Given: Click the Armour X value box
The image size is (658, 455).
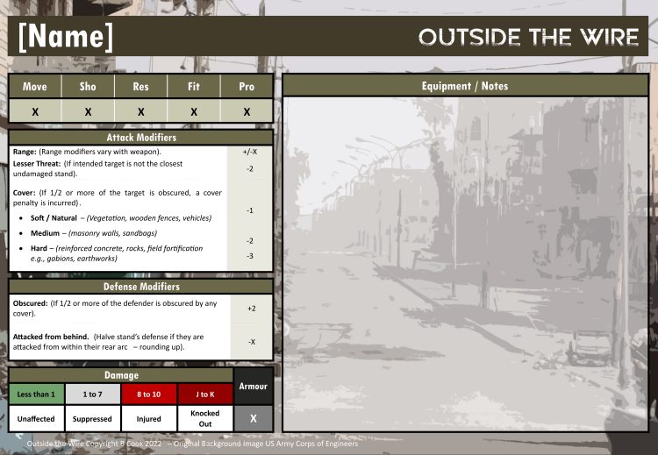Looking at the screenshot, I should pyautogui.click(x=254, y=419).
